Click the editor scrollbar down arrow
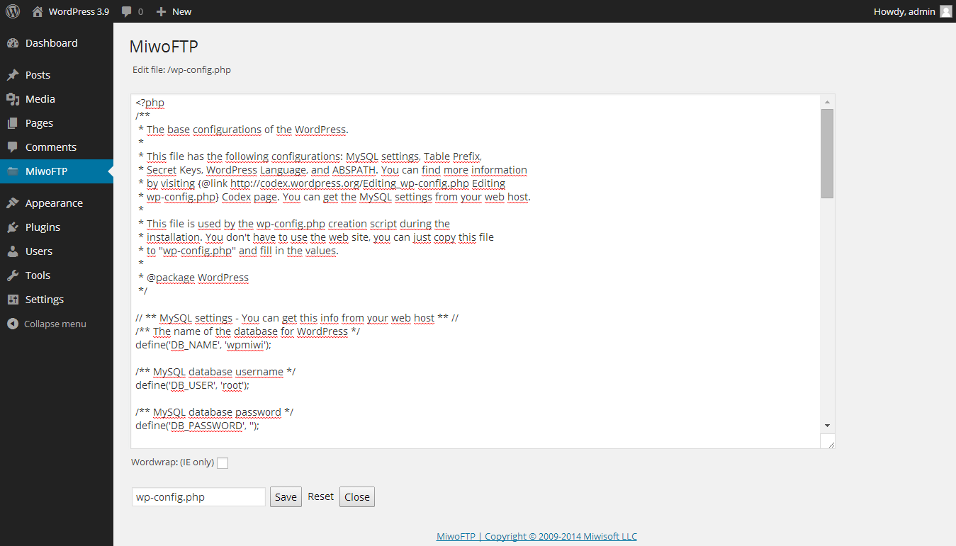This screenshot has width=956, height=546. click(827, 426)
